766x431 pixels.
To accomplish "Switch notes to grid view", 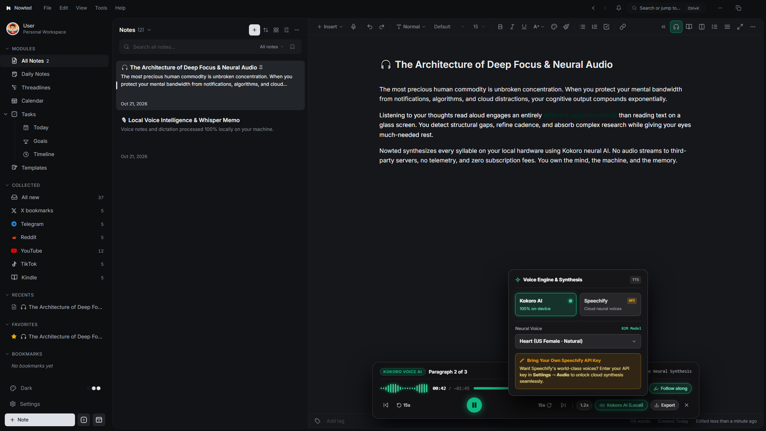I will point(276,30).
